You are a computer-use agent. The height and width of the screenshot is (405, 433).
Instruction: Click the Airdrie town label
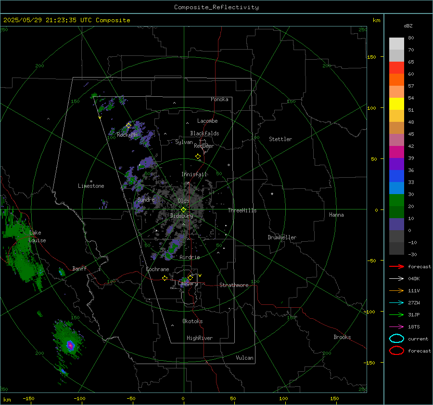[190, 257]
